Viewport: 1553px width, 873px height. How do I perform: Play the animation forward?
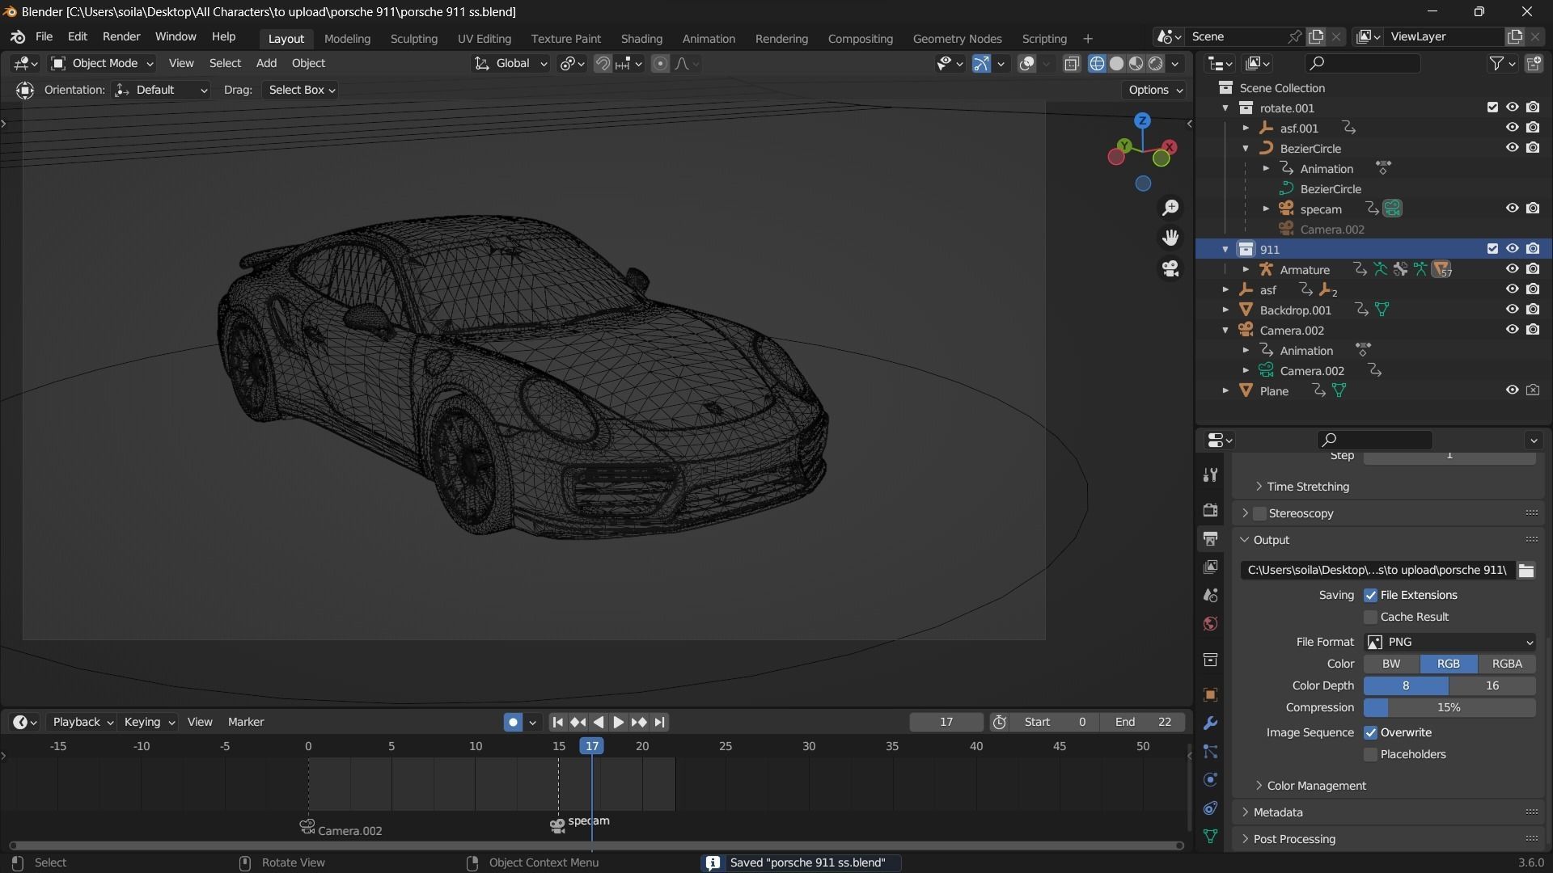(619, 722)
